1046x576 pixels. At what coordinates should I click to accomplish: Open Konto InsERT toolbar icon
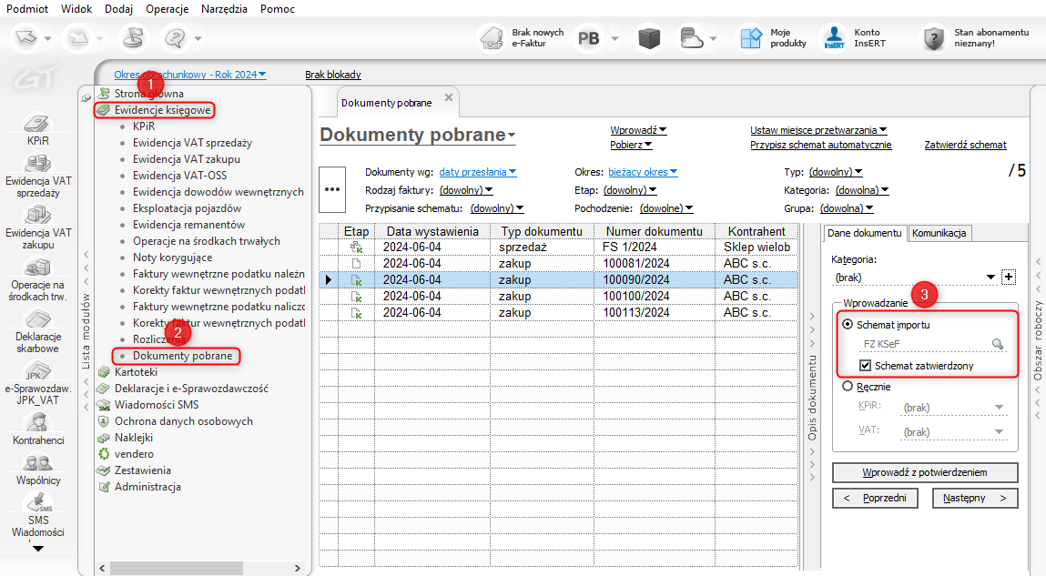[x=834, y=38]
